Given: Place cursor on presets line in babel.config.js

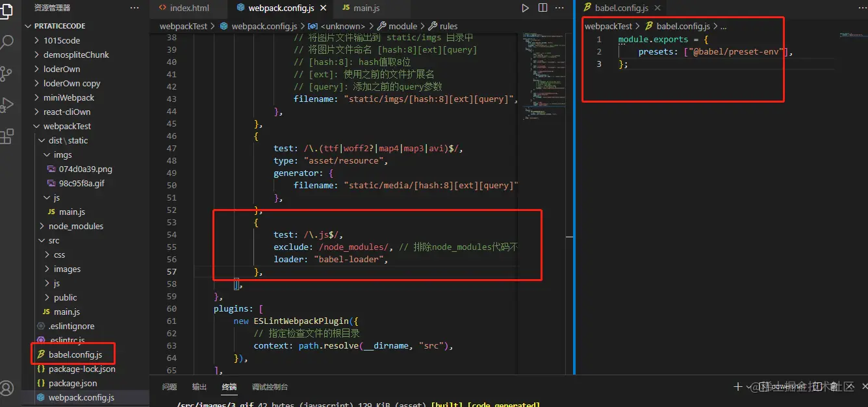Looking at the screenshot, I should tap(715, 51).
